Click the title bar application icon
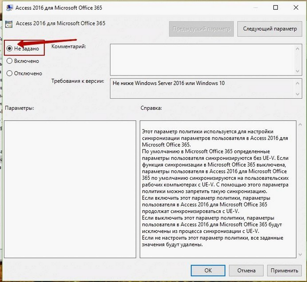Screen dimensions: 307x282 click(x=9, y=7)
